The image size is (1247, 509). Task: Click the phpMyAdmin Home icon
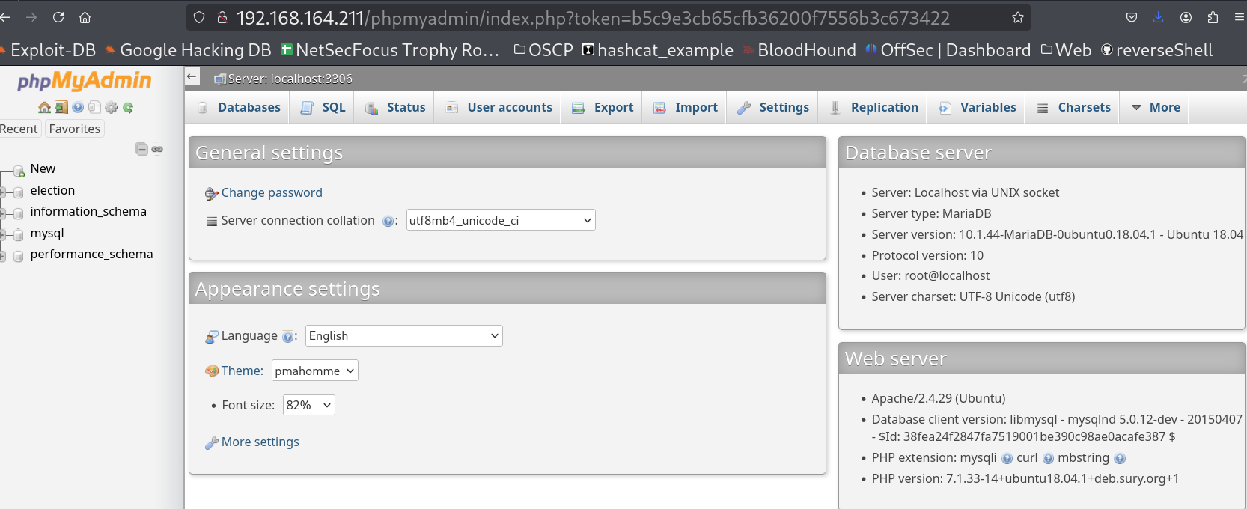pyautogui.click(x=44, y=108)
